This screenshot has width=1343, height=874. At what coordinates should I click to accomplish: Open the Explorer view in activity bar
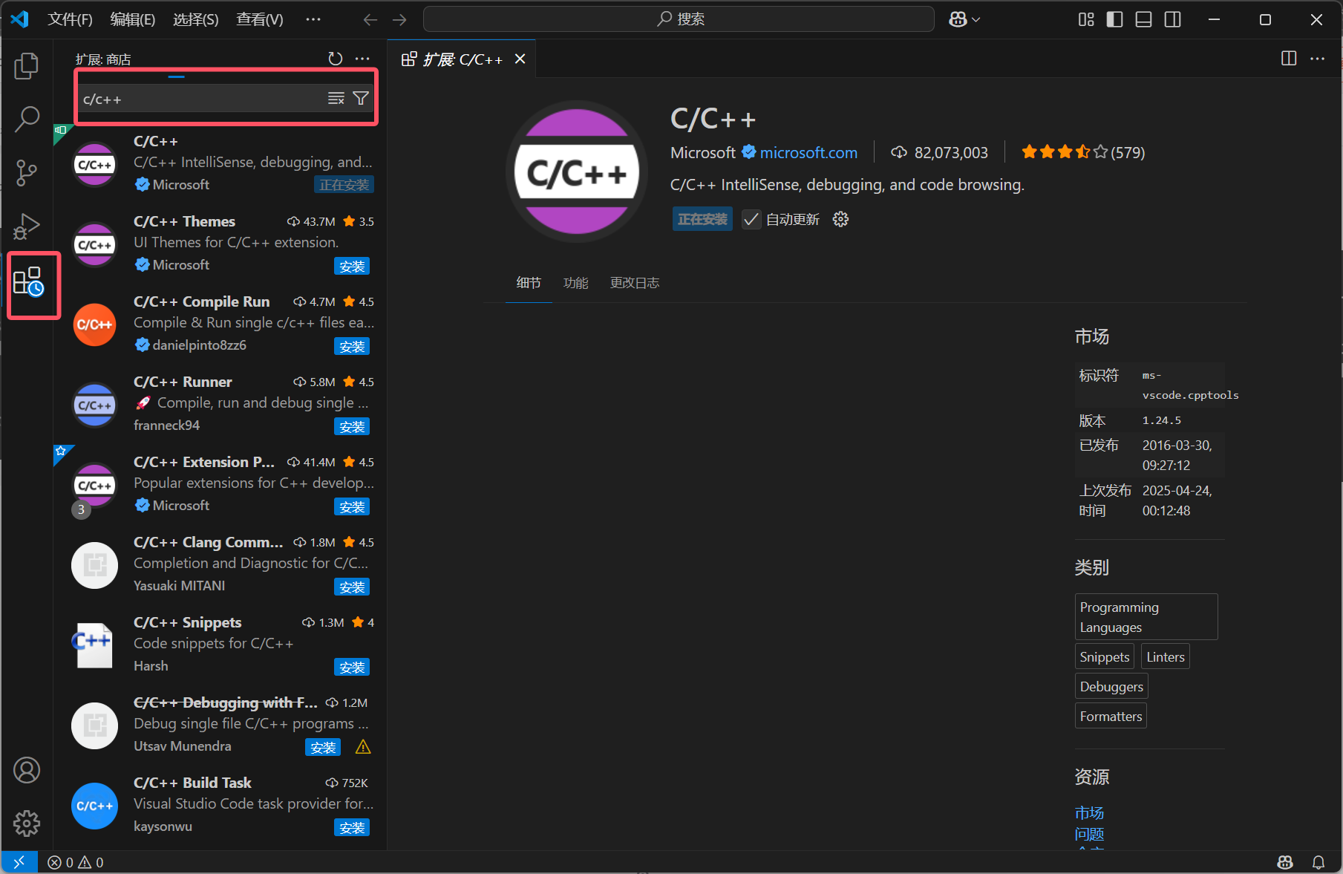(27, 66)
